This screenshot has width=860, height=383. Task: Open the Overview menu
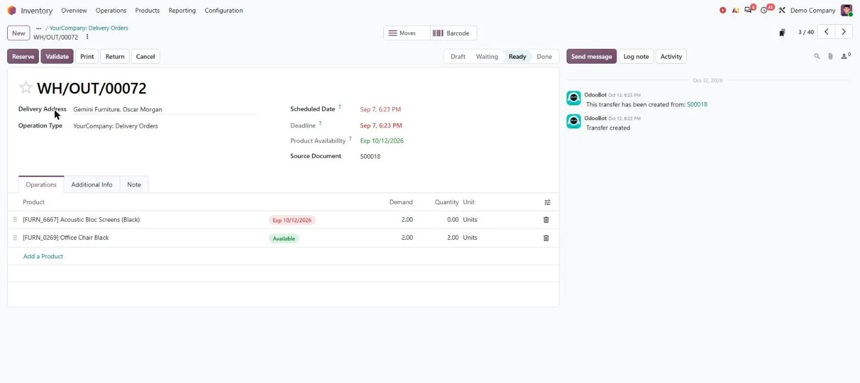click(x=74, y=10)
